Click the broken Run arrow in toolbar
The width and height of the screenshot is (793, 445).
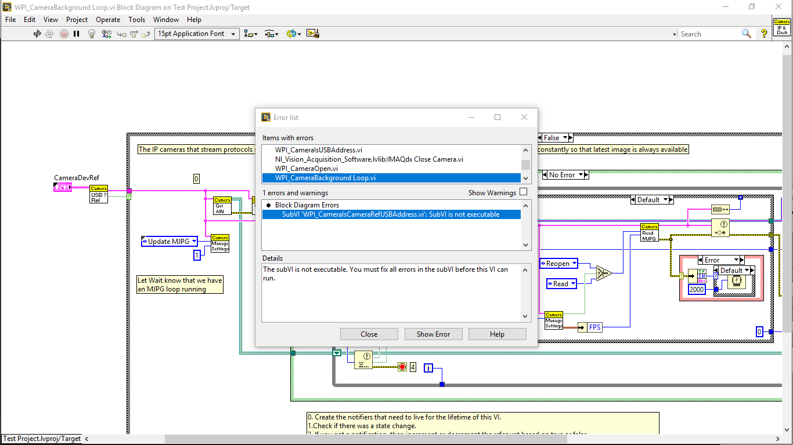[x=37, y=34]
